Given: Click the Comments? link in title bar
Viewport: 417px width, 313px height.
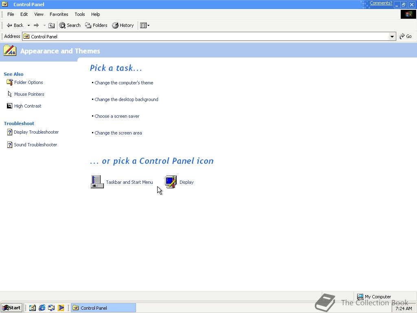Looking at the screenshot, I should pyautogui.click(x=381, y=3).
